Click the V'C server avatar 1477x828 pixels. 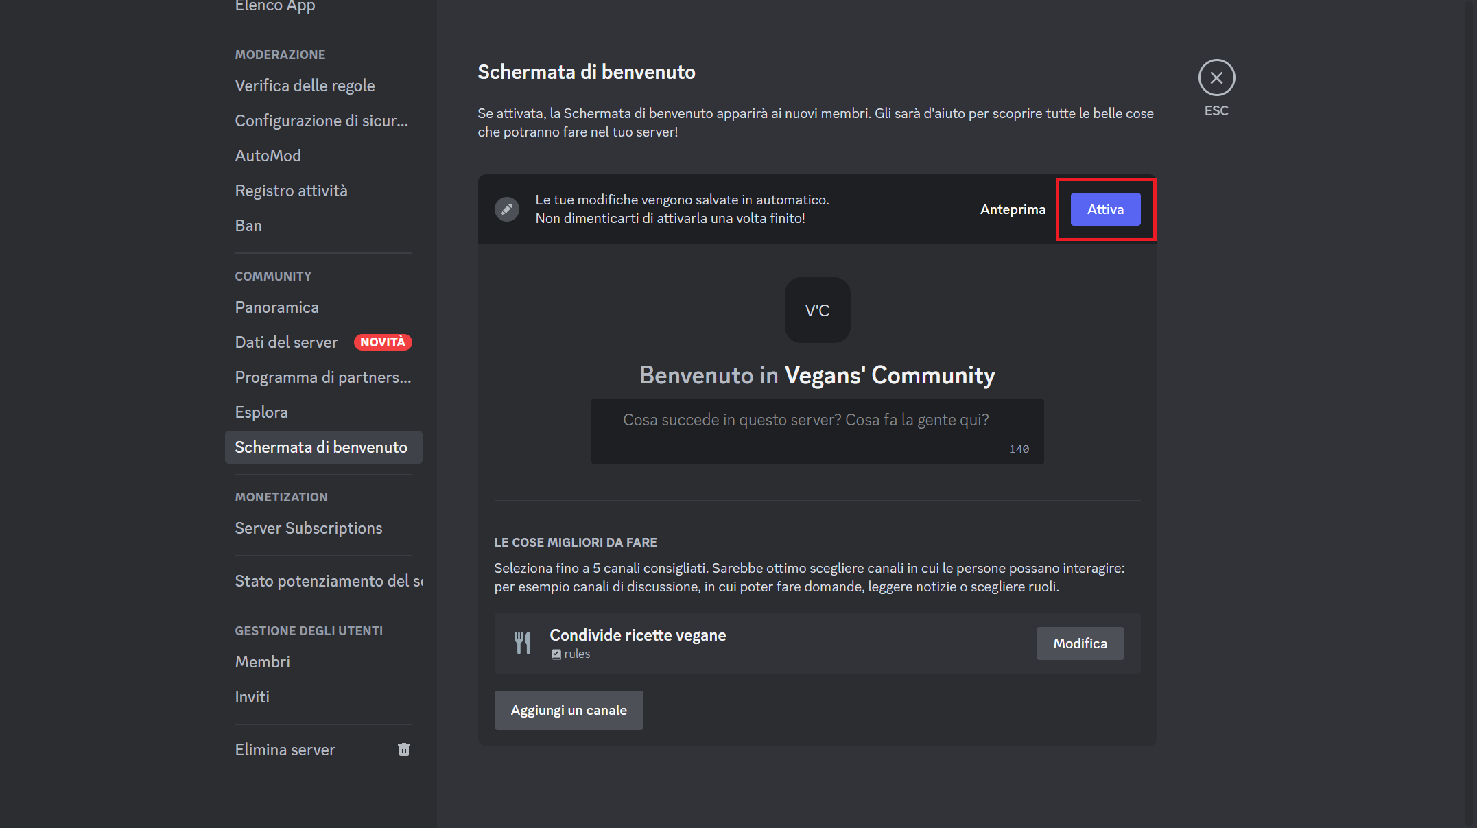coord(816,310)
